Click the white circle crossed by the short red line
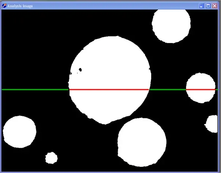 pos(200,83)
